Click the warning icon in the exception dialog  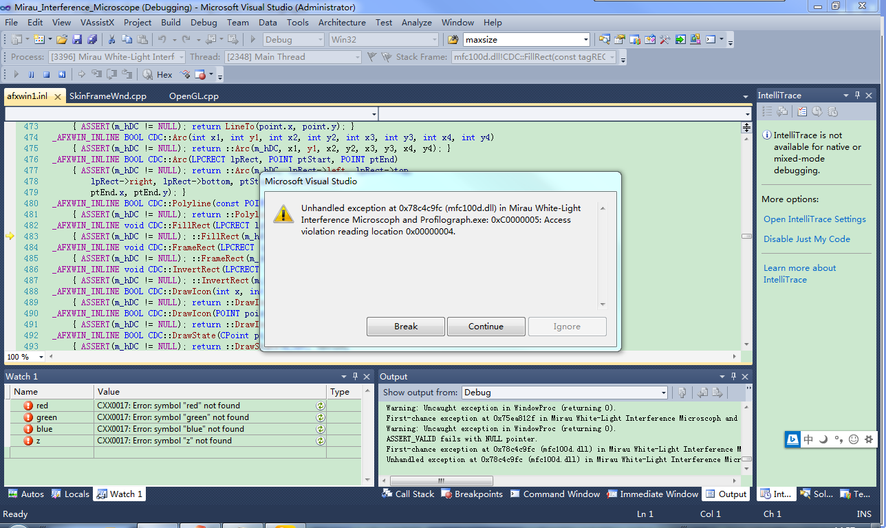click(283, 214)
